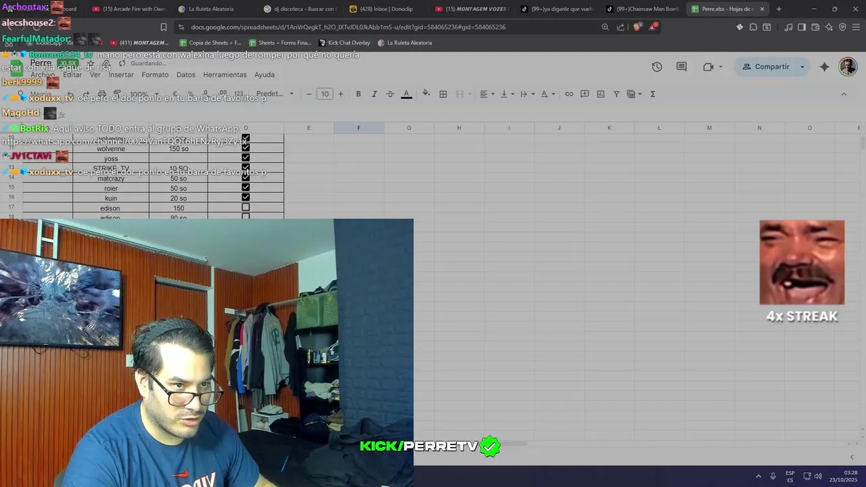The image size is (866, 487).
Task: Insert a chart from the toolbar
Action: tap(601, 94)
